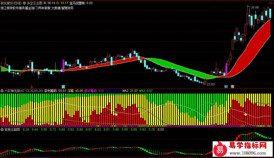
Task: Expand the 背离王副图 indicator dropdown arrow
Action: (2, 130)
